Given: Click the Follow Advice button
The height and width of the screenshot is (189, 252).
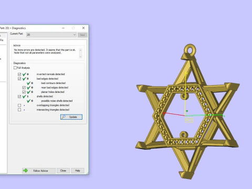Looking at the screenshot, I should (39, 171).
